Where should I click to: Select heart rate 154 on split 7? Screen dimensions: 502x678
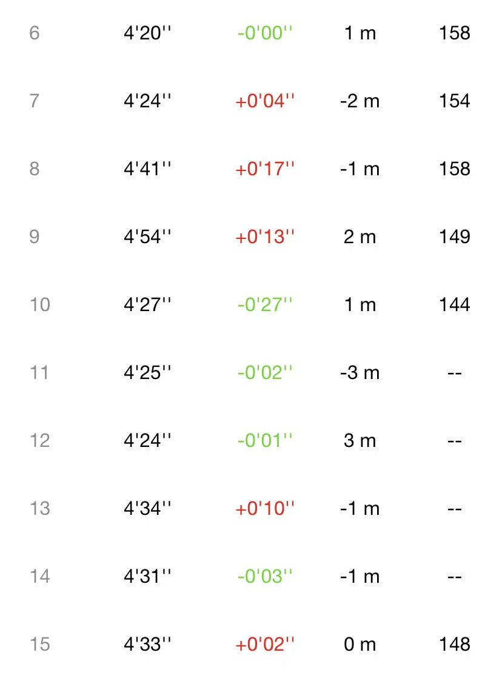click(x=455, y=101)
